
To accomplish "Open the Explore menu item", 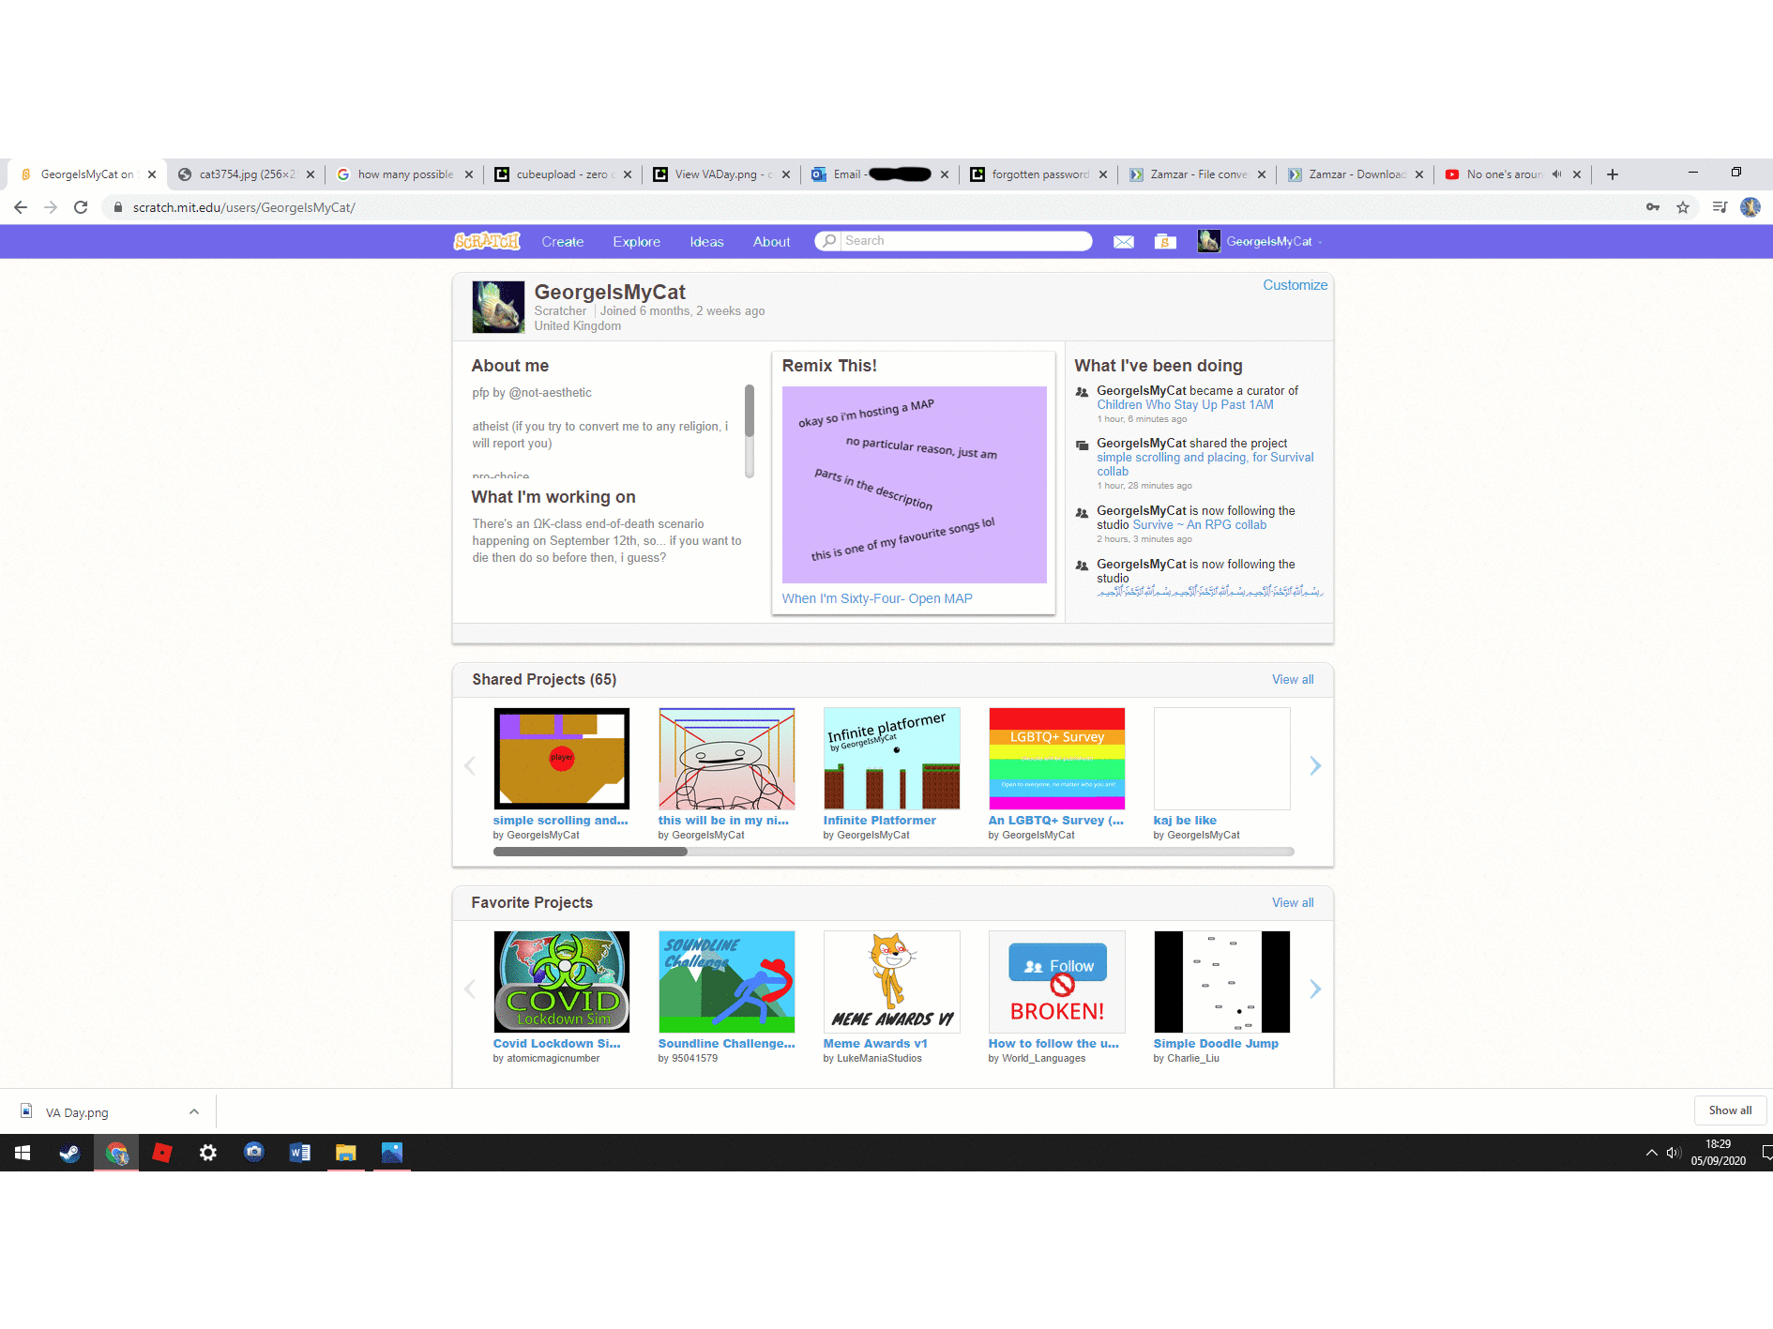I will click(636, 242).
